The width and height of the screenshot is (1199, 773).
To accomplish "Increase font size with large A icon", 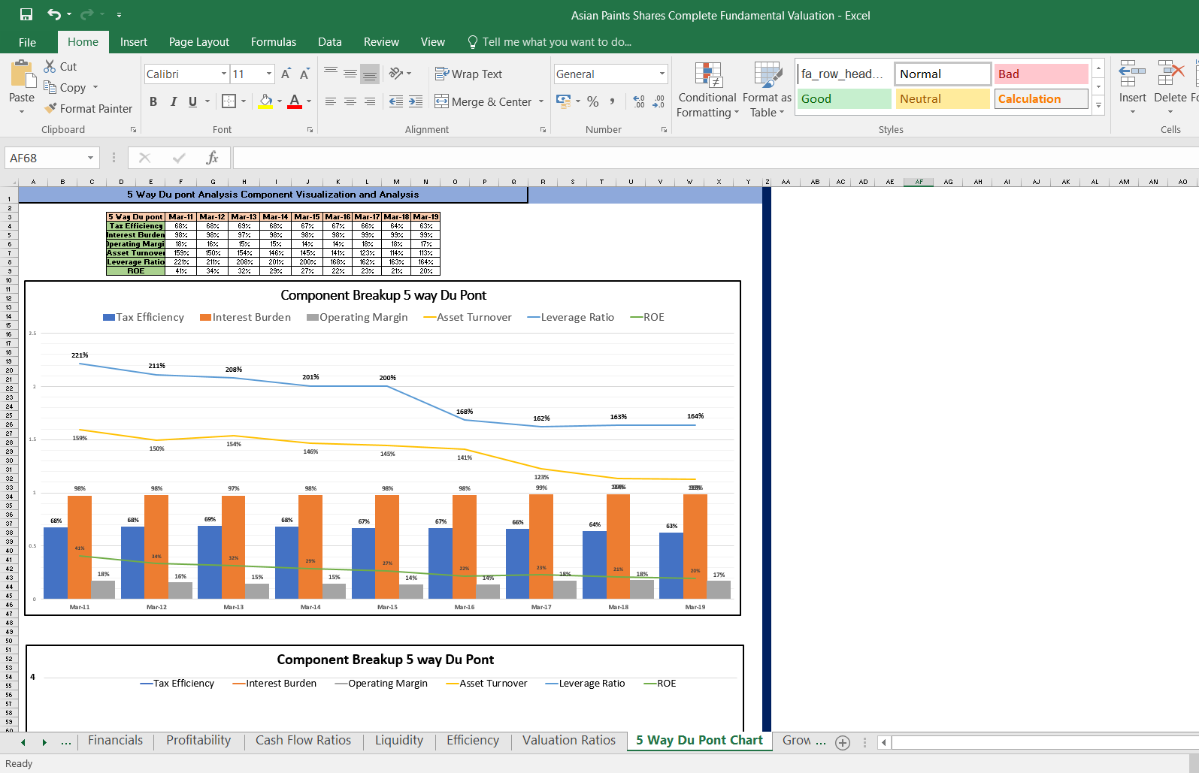I will (x=286, y=74).
